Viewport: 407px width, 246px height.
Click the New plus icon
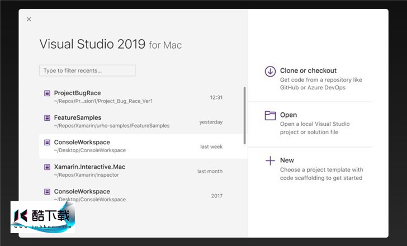270,160
